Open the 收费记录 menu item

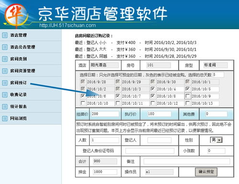coord(31,95)
